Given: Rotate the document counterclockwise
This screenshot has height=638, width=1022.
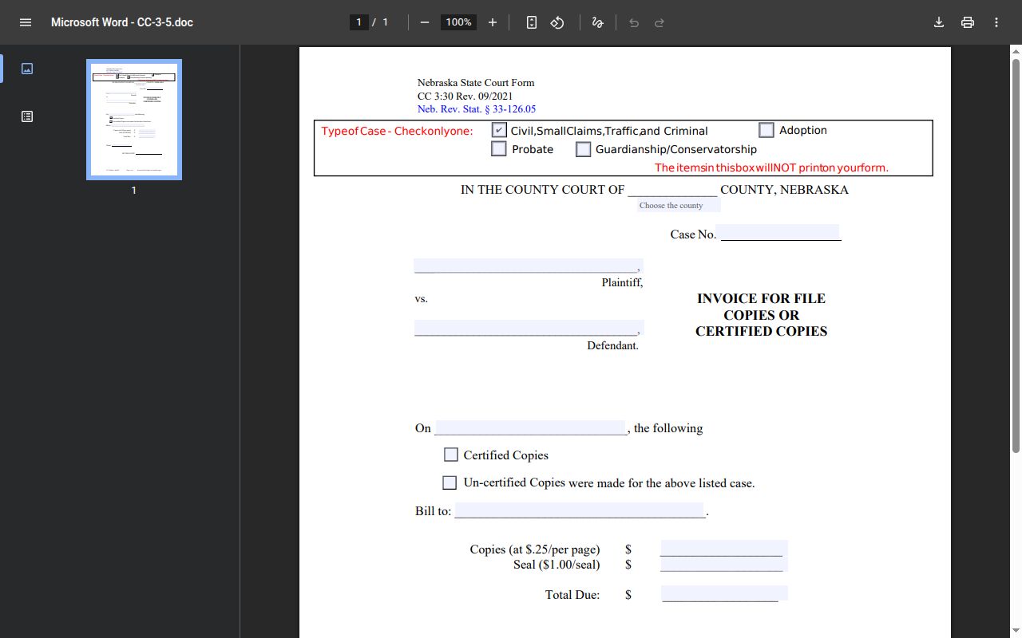Looking at the screenshot, I should (557, 22).
